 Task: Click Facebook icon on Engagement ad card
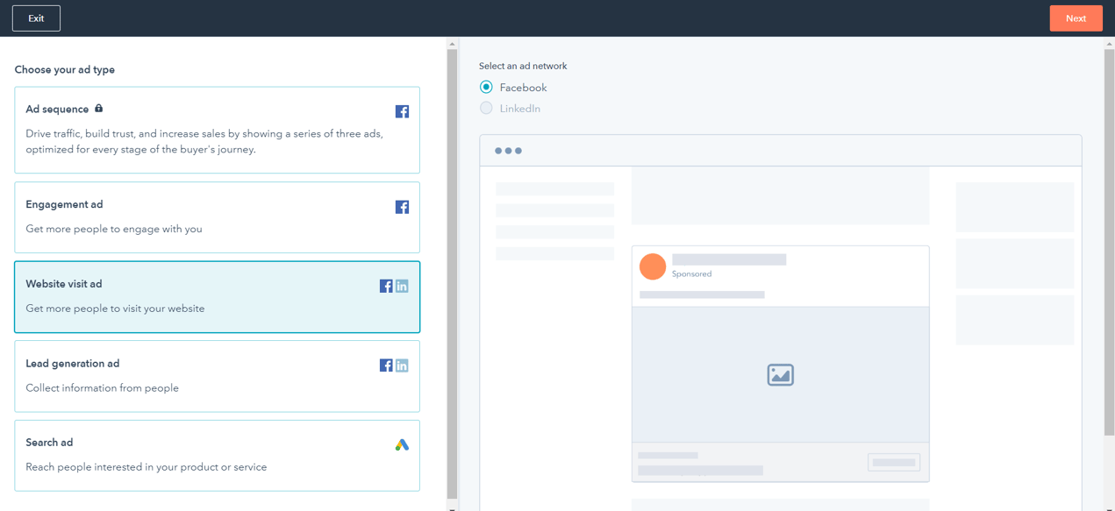(x=402, y=207)
